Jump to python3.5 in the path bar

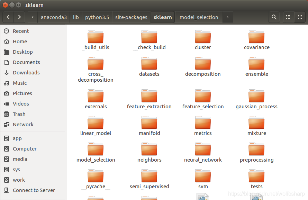pyautogui.click(x=97, y=17)
